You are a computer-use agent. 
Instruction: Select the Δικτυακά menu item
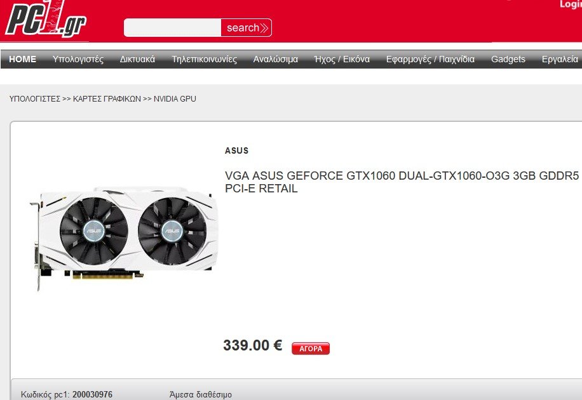click(137, 60)
